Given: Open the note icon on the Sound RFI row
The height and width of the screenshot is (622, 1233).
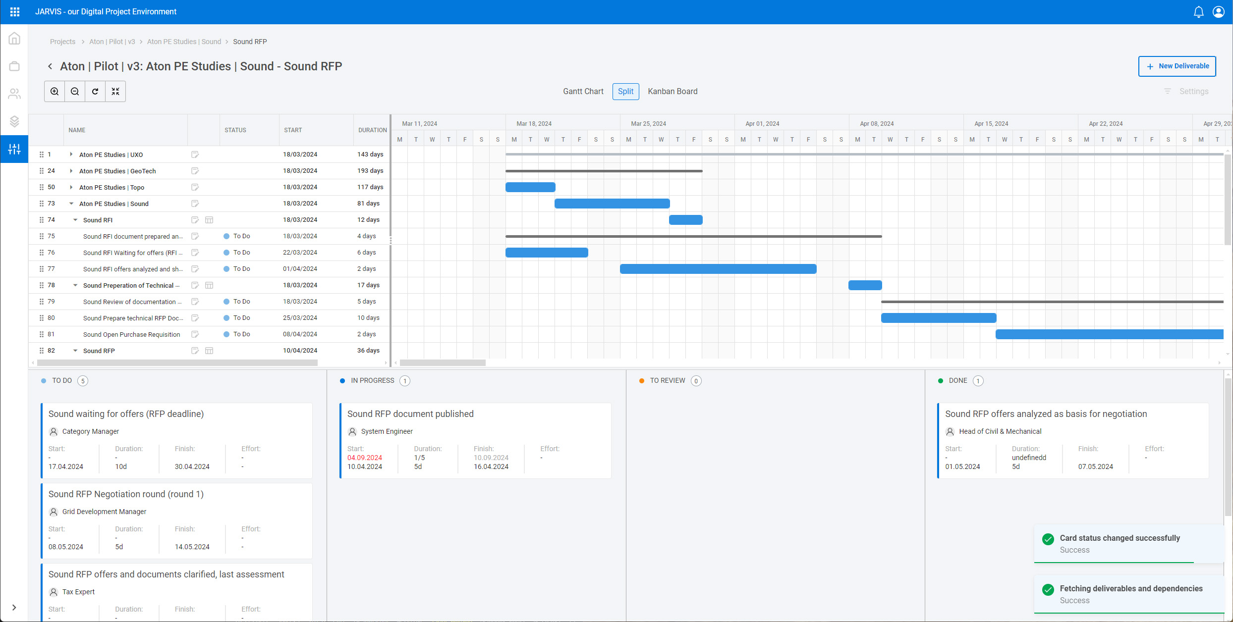Looking at the screenshot, I should (195, 219).
